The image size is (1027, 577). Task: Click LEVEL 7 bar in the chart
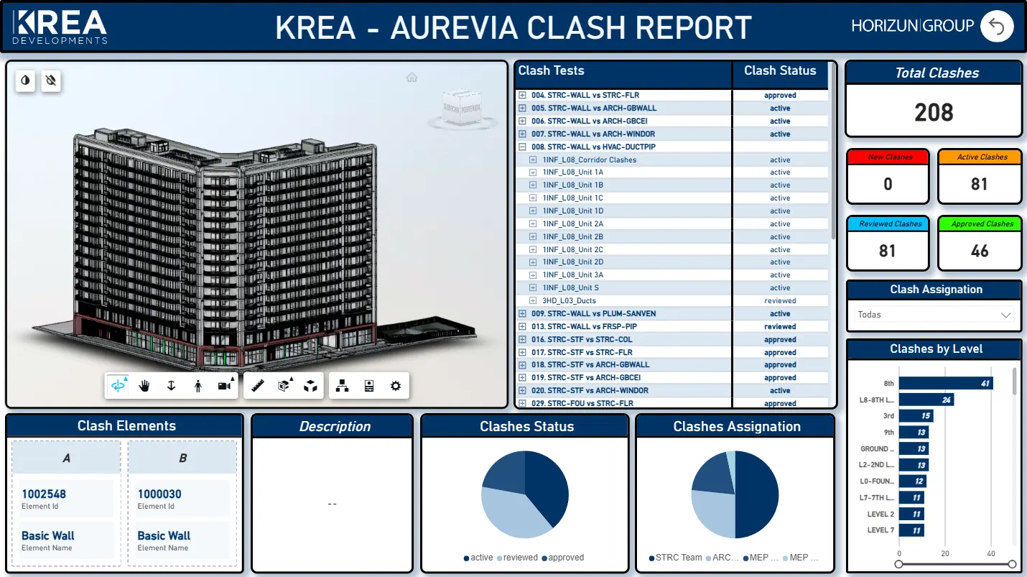911,530
